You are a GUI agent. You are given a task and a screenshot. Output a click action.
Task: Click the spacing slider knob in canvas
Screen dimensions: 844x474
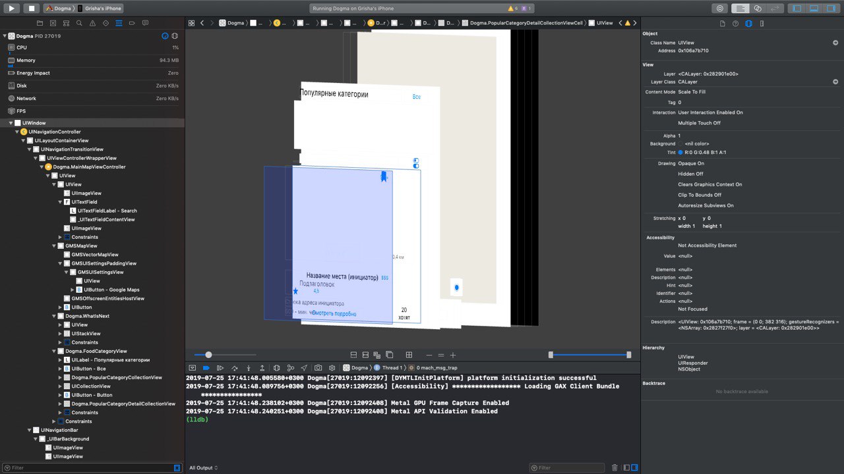coord(208,355)
